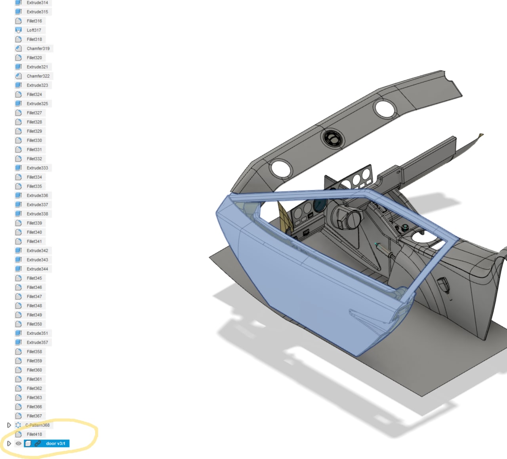
Task: Click the Loft317 feature icon
Action: click(x=18, y=30)
